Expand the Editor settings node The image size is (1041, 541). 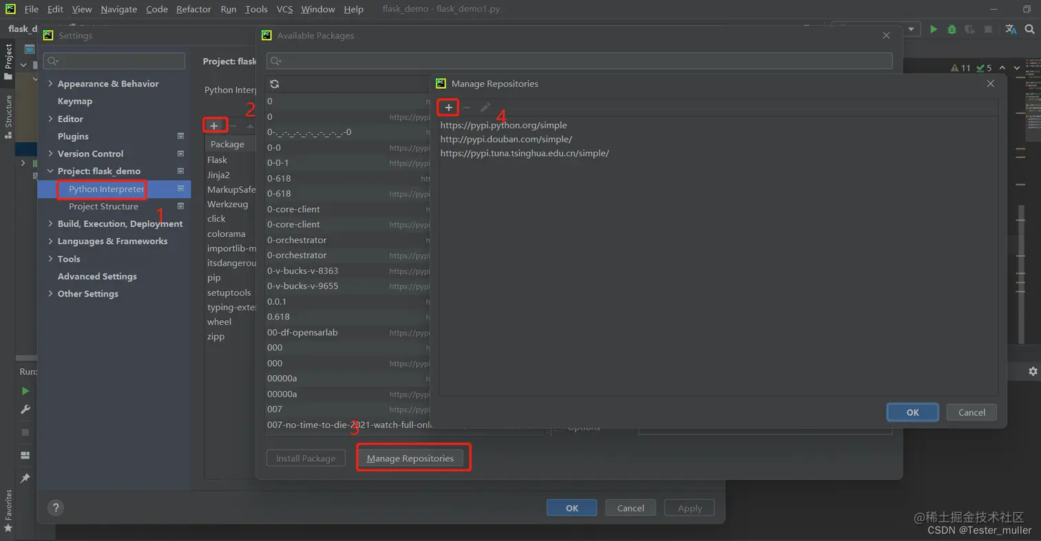[x=50, y=118]
